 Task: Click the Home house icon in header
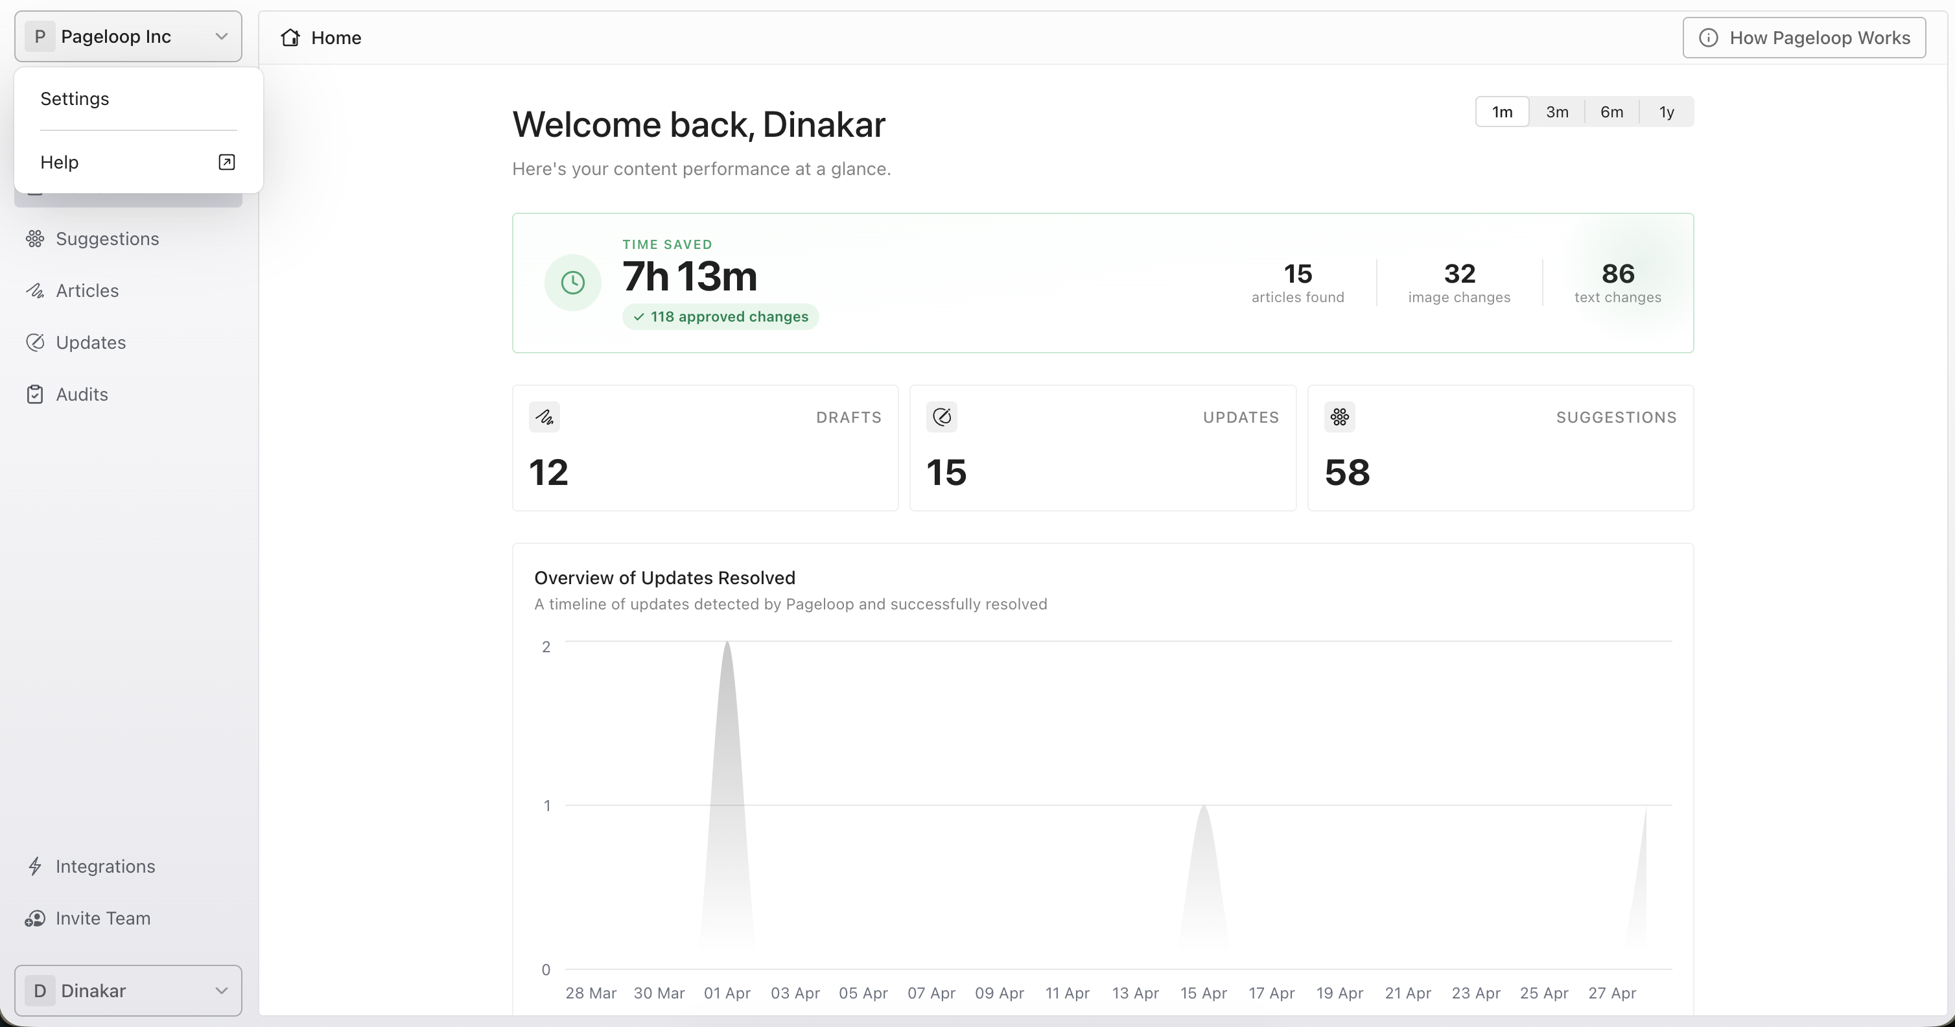290,37
